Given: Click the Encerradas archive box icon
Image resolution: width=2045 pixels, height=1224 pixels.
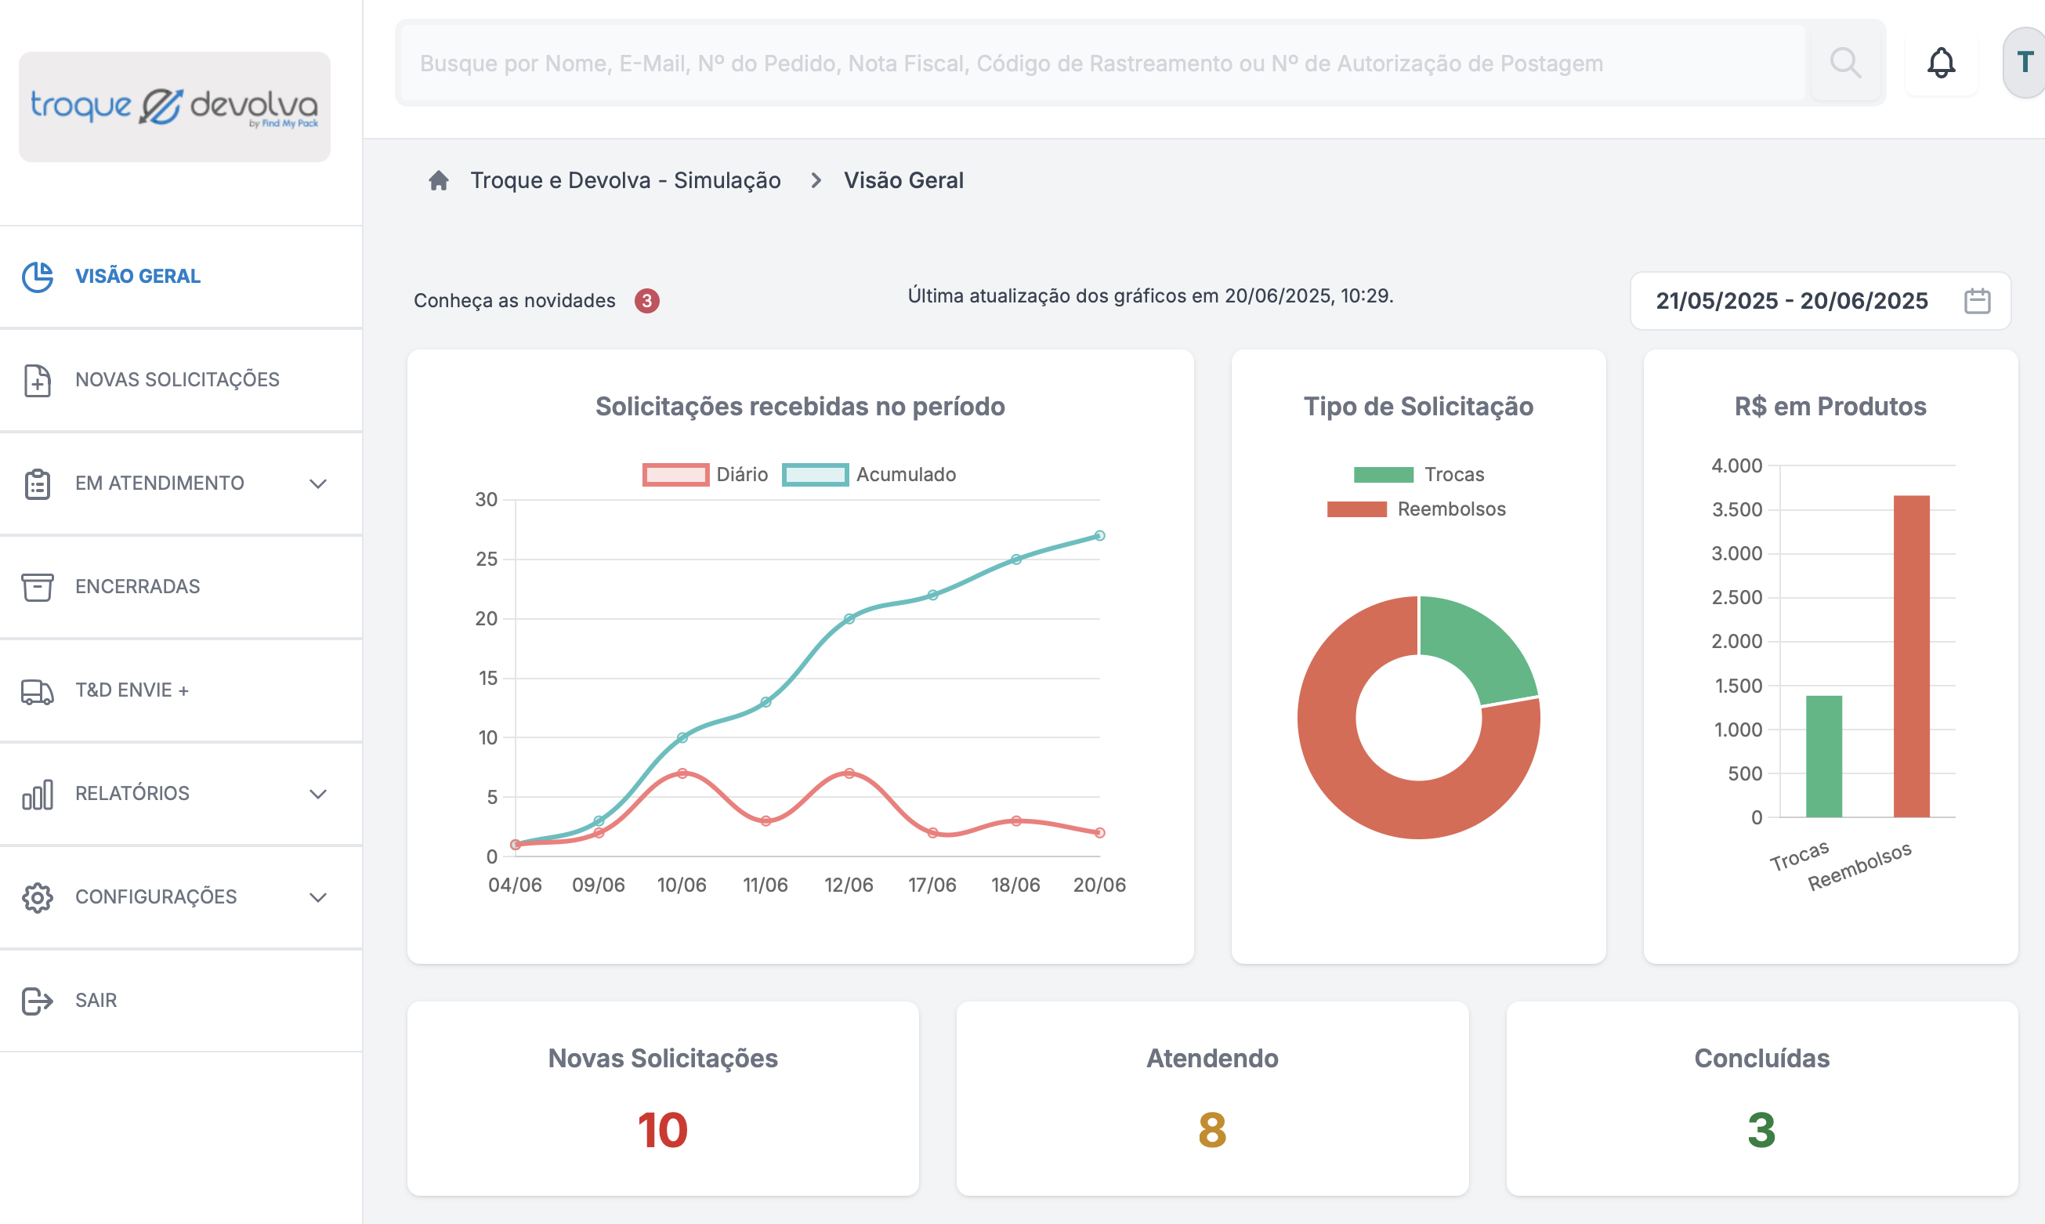Looking at the screenshot, I should click(37, 587).
